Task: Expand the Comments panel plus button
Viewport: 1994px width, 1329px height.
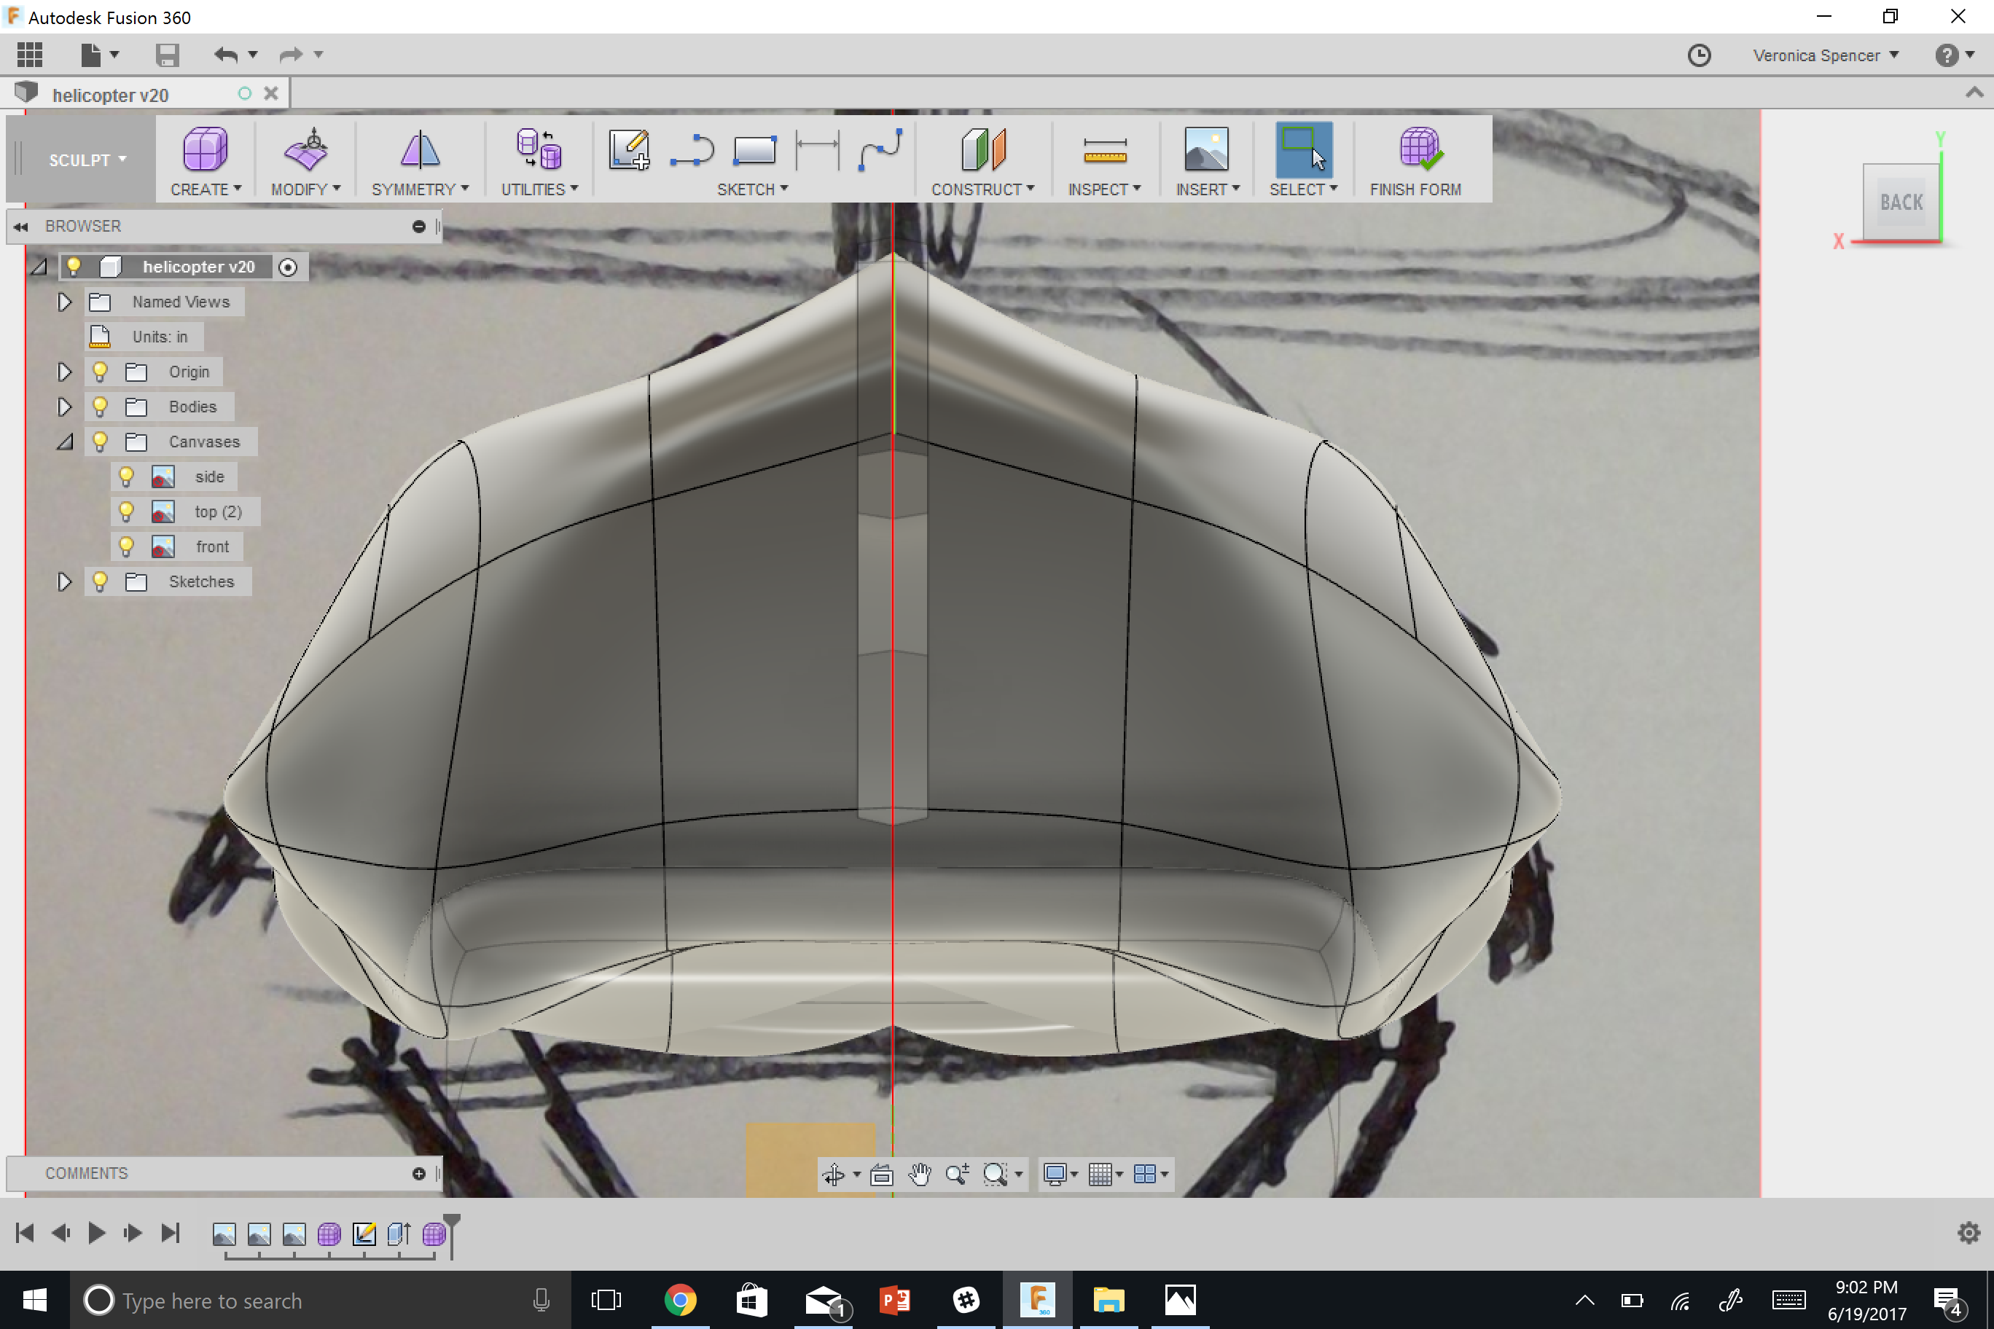Action: pyautogui.click(x=418, y=1174)
